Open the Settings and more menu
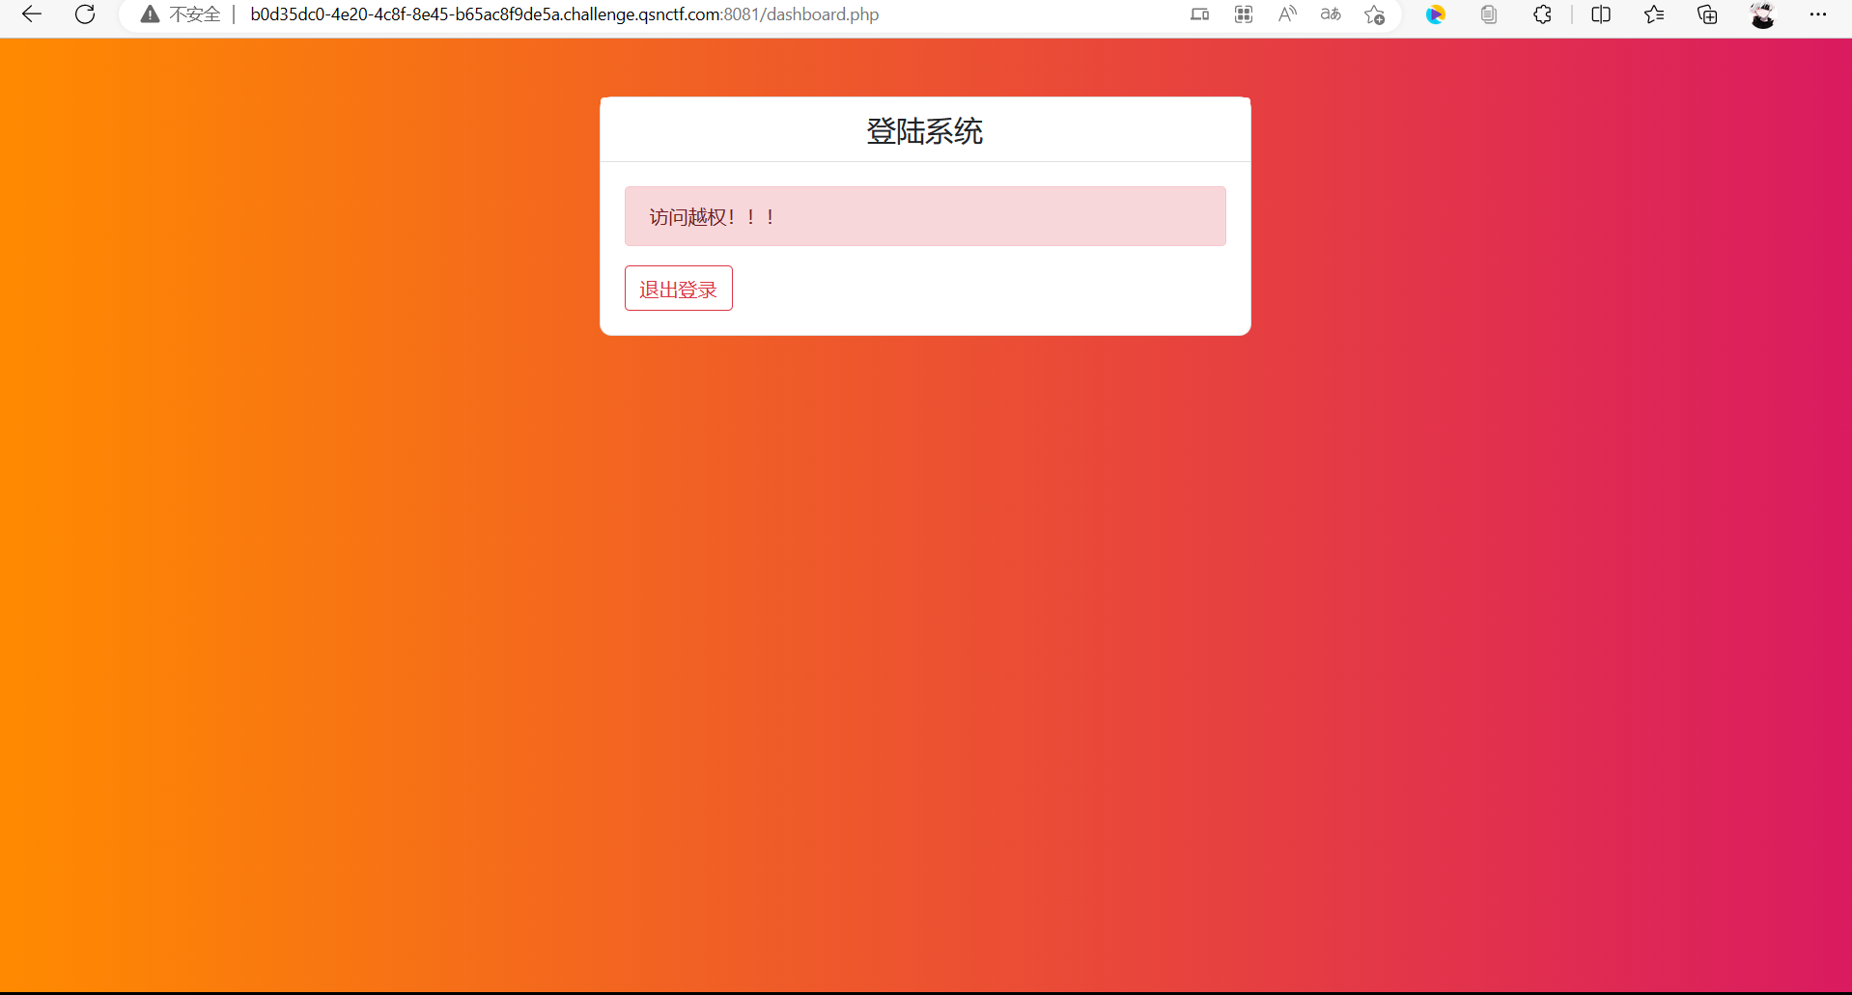 pyautogui.click(x=1820, y=14)
